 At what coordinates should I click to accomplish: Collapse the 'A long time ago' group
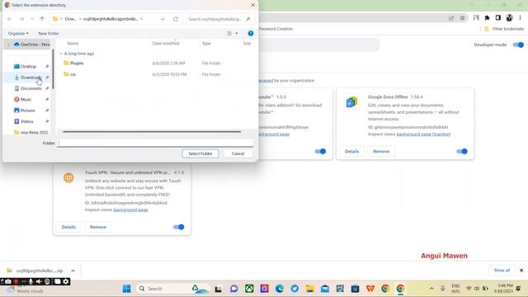[61, 54]
